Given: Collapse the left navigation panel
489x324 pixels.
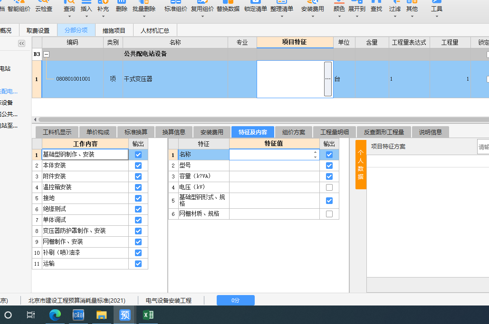Looking at the screenshot, I should (21, 43).
